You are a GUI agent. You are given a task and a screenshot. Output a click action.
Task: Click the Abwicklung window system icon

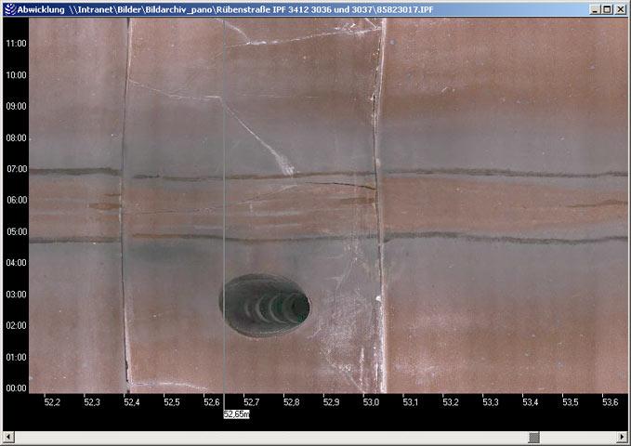(8, 8)
